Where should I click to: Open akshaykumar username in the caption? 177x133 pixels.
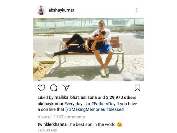pyautogui.click(x=50, y=104)
